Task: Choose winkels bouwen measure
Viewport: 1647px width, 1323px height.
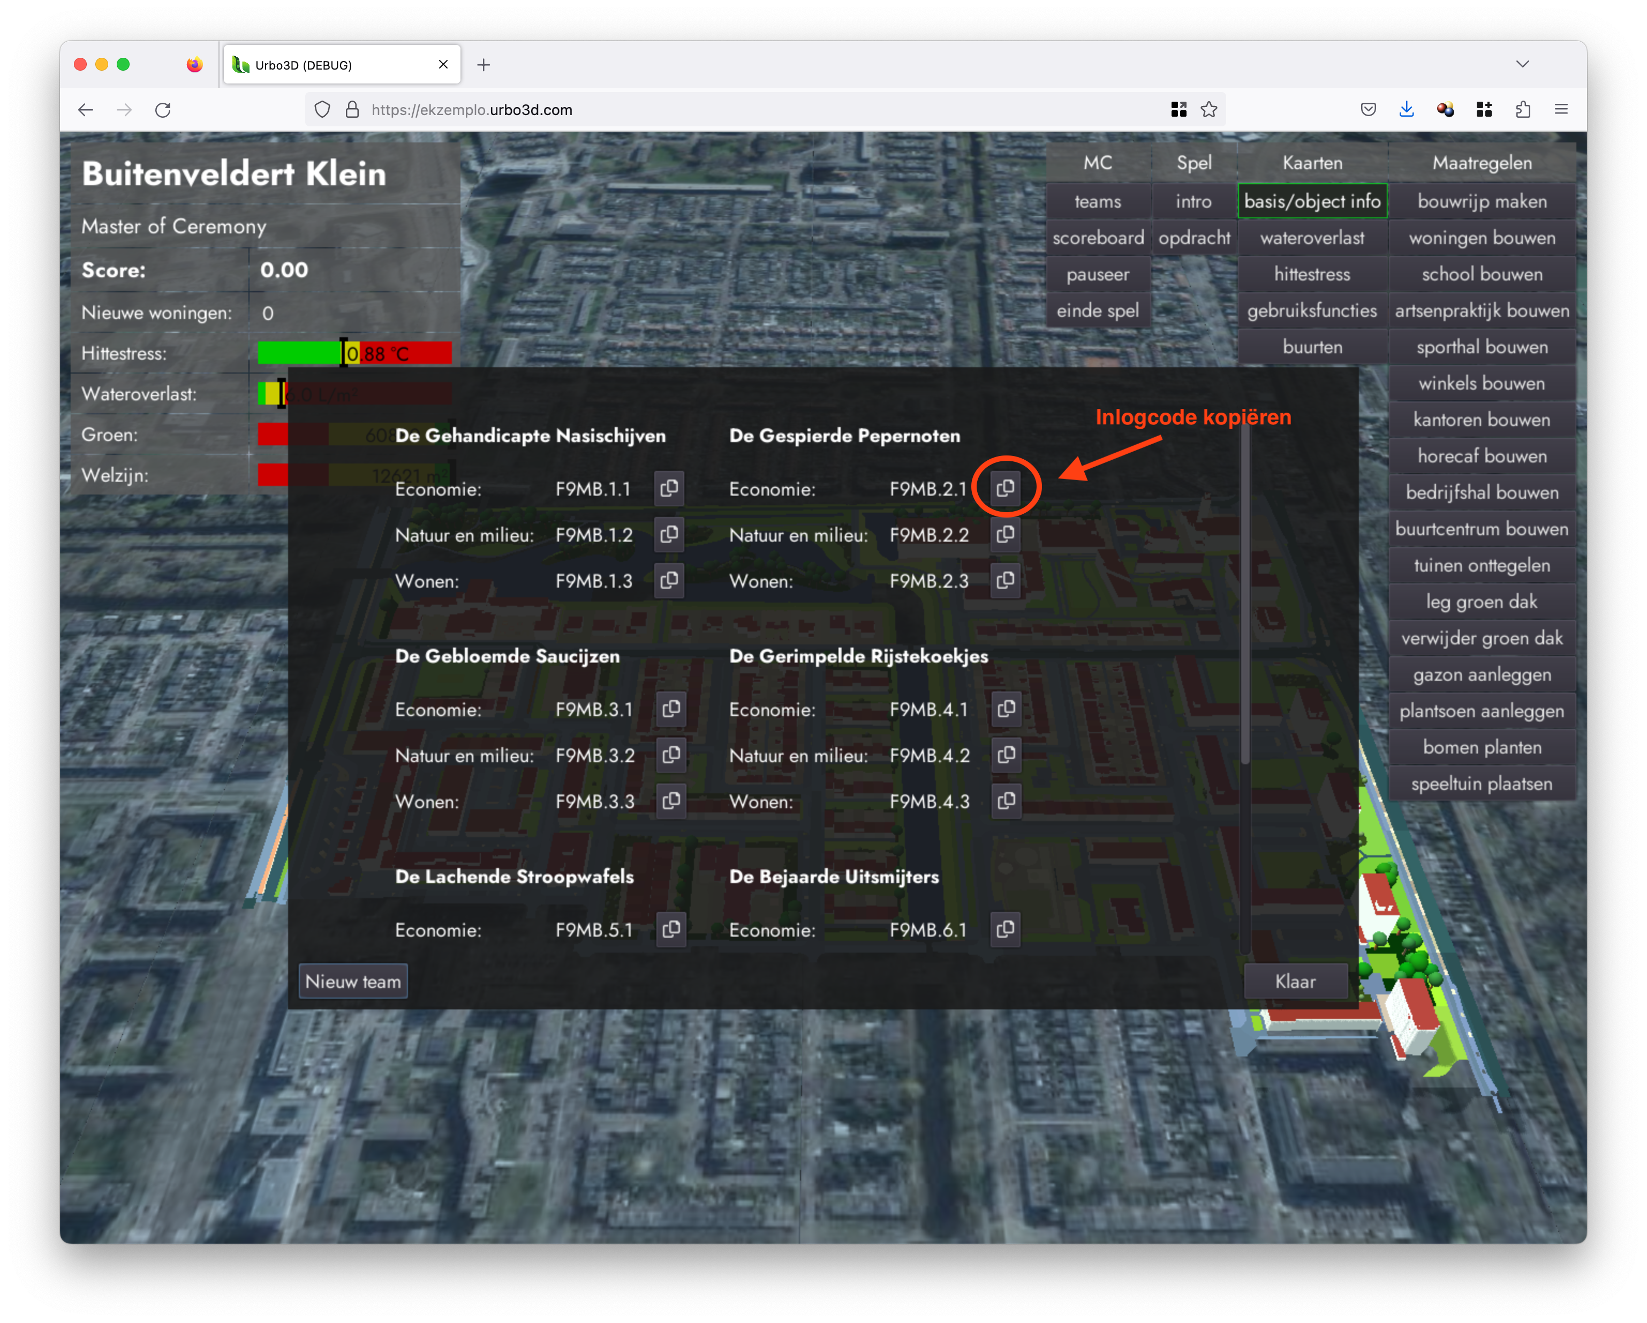Action: point(1482,383)
